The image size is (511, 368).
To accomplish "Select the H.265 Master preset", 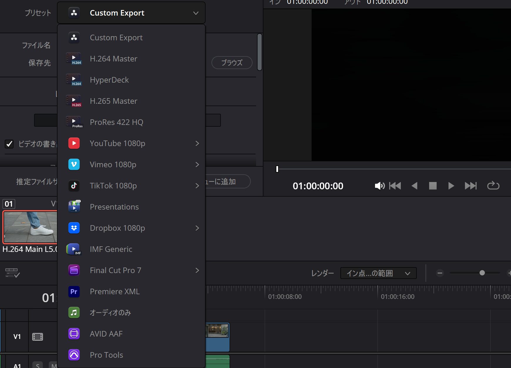I will pyautogui.click(x=131, y=101).
